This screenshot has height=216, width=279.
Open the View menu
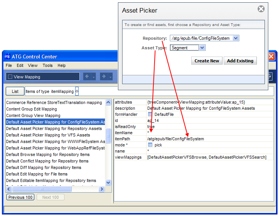(x=32, y=65)
